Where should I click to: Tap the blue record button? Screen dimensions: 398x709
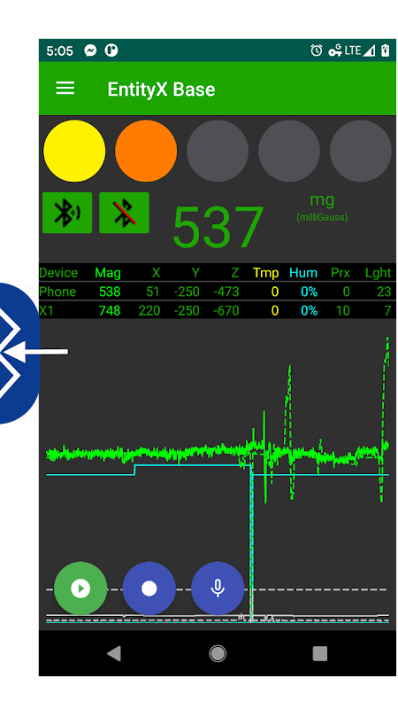pyautogui.click(x=149, y=588)
